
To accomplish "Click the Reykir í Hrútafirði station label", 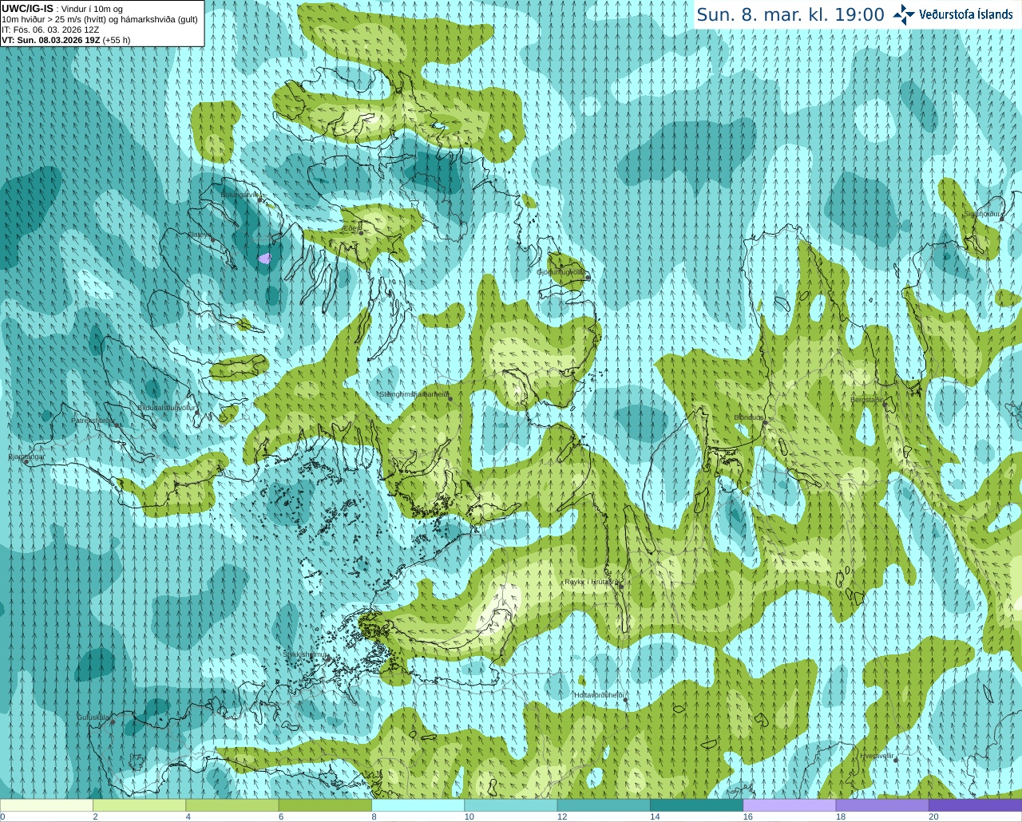I will (592, 582).
